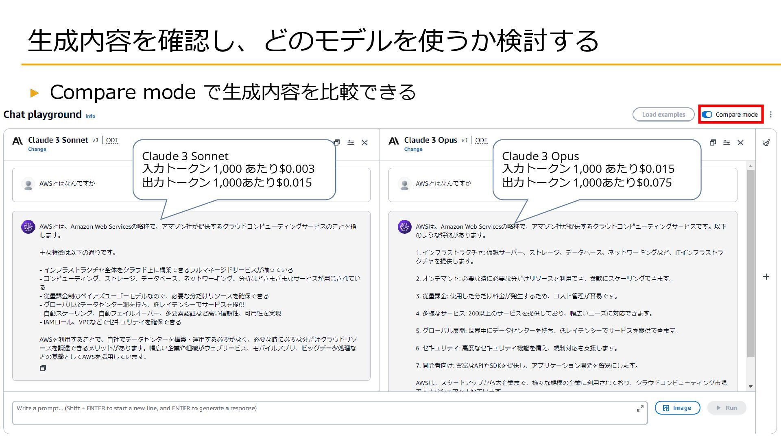The image size is (781, 439).
Task: Open the Chat playground Info link
Action: coord(90,116)
